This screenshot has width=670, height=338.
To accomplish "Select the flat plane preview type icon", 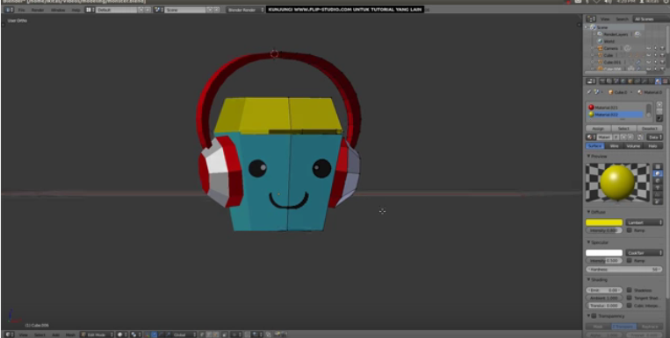I will pos(658,166).
